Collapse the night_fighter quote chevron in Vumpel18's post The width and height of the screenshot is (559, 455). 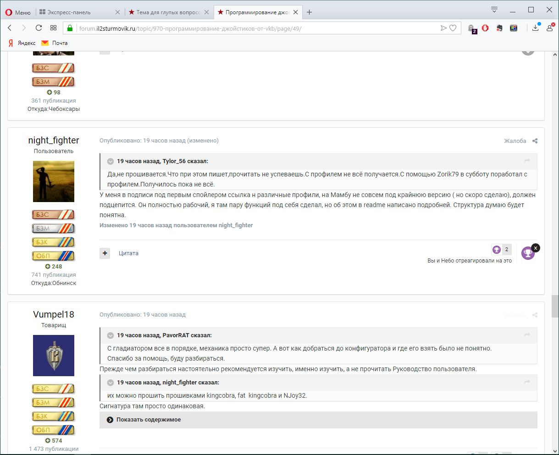(x=111, y=383)
